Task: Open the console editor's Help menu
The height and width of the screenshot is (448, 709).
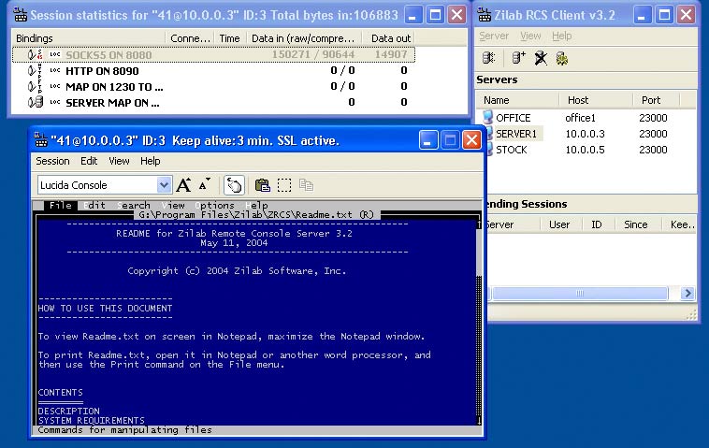Action: coord(256,205)
